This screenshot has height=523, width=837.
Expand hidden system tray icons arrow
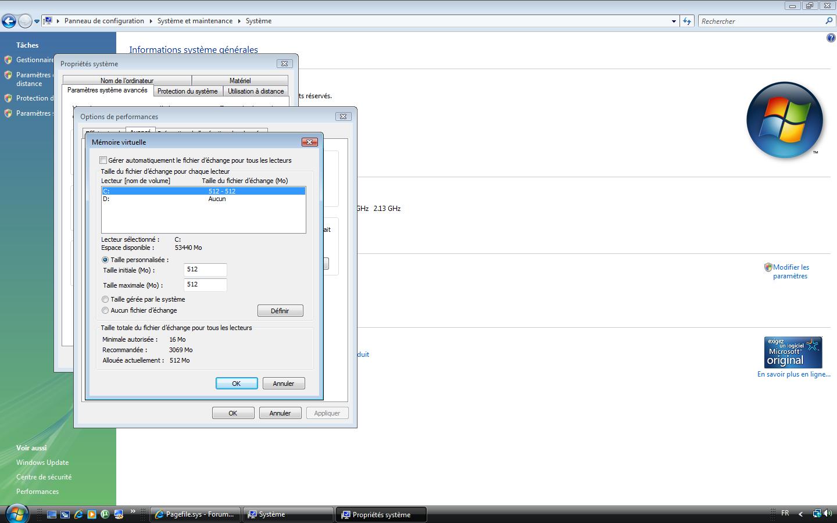pyautogui.click(x=800, y=514)
